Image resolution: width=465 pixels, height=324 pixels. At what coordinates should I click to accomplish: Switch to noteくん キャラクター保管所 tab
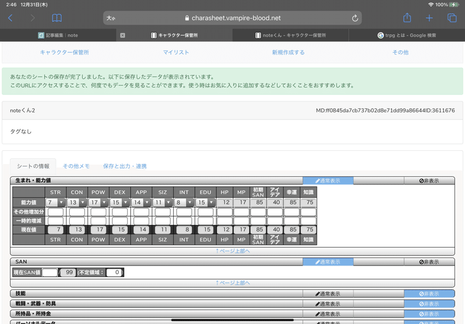[x=290, y=35]
